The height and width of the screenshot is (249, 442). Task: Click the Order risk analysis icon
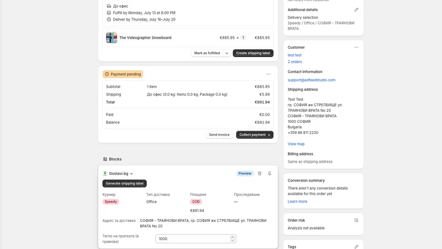pos(356,220)
